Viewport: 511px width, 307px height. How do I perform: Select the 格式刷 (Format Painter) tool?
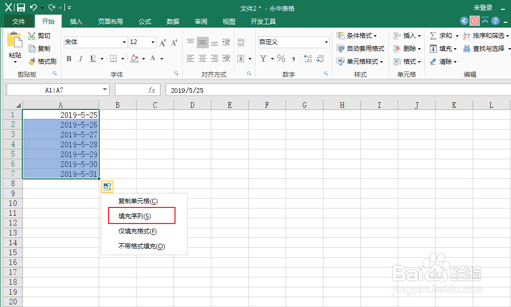tap(42, 61)
